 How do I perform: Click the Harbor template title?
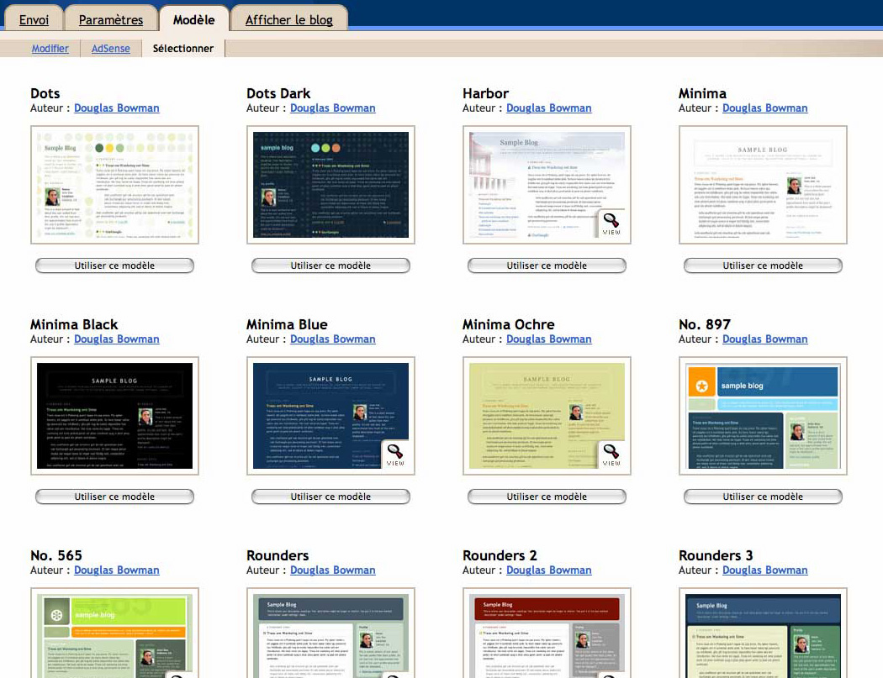(x=485, y=93)
